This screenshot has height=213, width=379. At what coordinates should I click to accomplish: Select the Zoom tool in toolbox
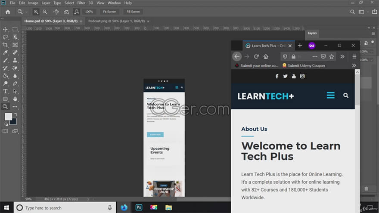pos(5,107)
